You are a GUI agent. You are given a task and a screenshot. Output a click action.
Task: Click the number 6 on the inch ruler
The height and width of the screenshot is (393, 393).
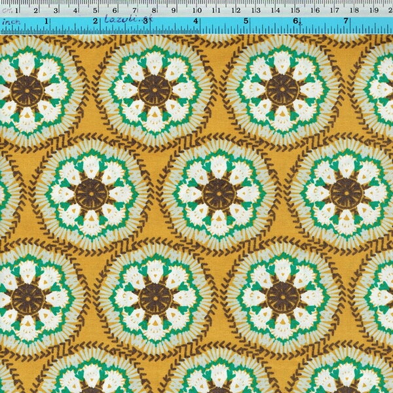click(296, 21)
